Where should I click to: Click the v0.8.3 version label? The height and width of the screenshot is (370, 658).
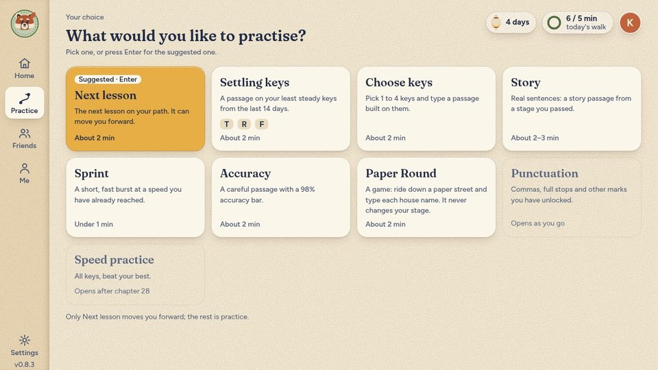(25, 365)
